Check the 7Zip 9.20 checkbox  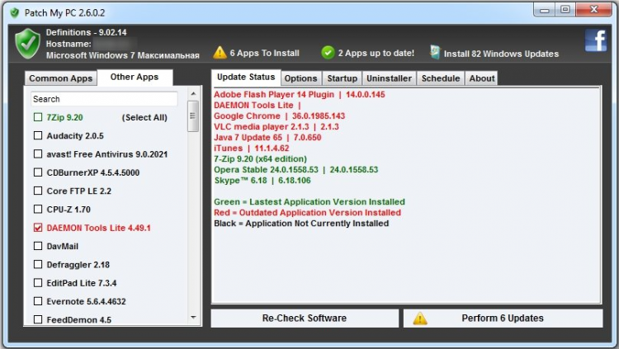click(x=38, y=117)
